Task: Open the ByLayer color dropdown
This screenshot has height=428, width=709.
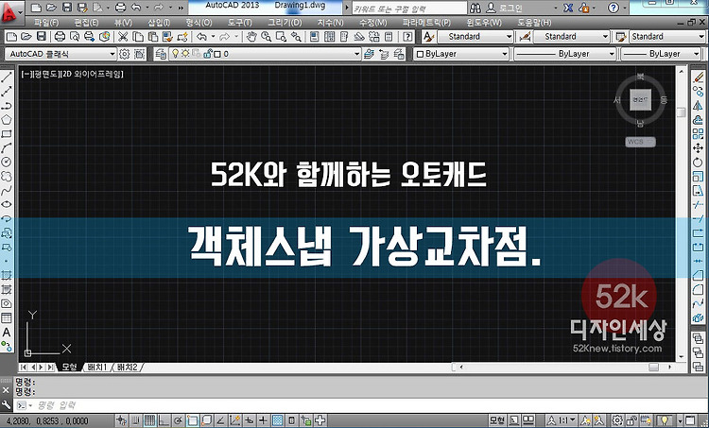Action: pyautogui.click(x=461, y=54)
